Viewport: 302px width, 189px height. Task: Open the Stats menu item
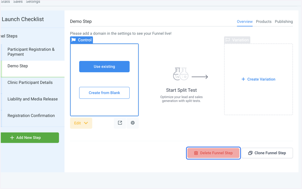tap(5, 2)
